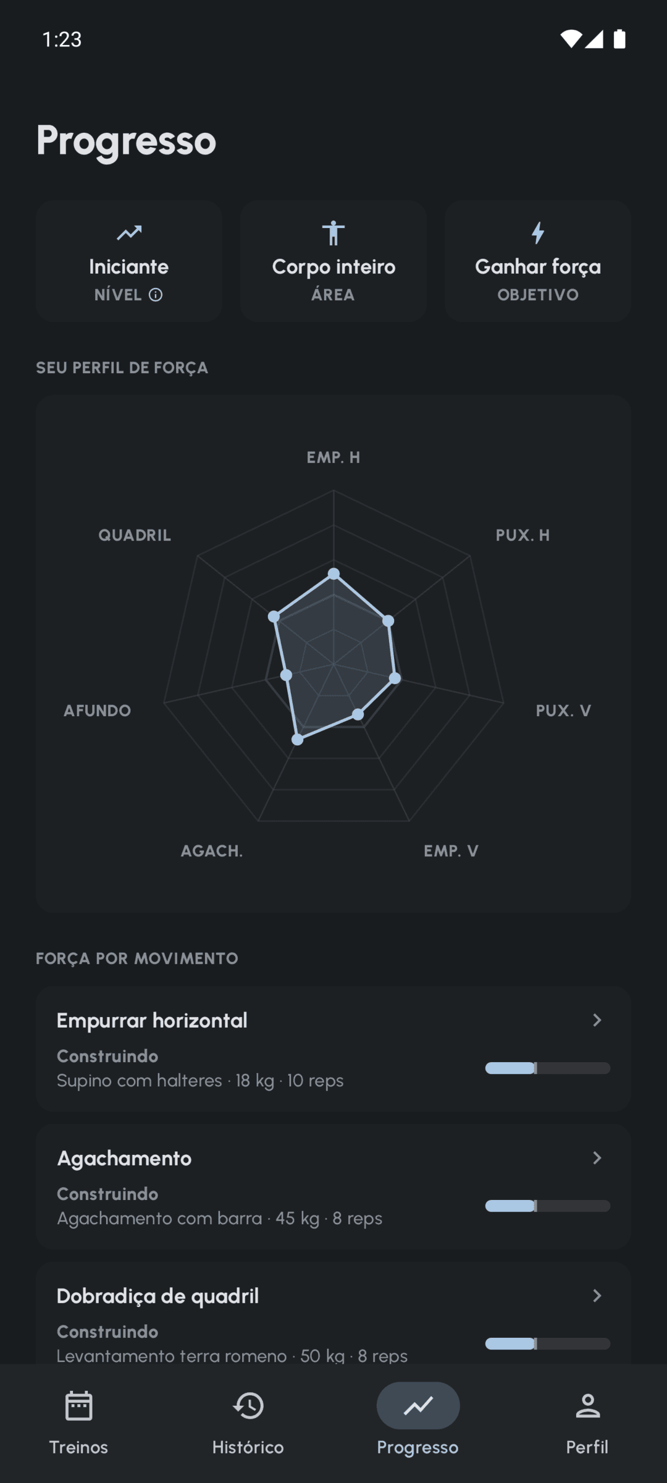This screenshot has width=667, height=1483.
Task: Tap battery icon in status bar
Action: point(619,39)
